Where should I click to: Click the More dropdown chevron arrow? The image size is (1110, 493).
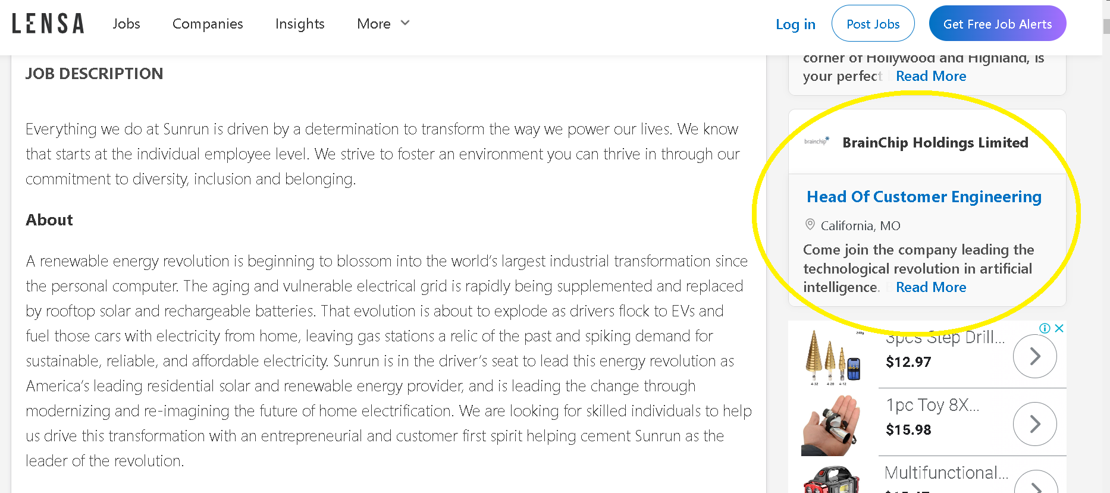tap(405, 23)
